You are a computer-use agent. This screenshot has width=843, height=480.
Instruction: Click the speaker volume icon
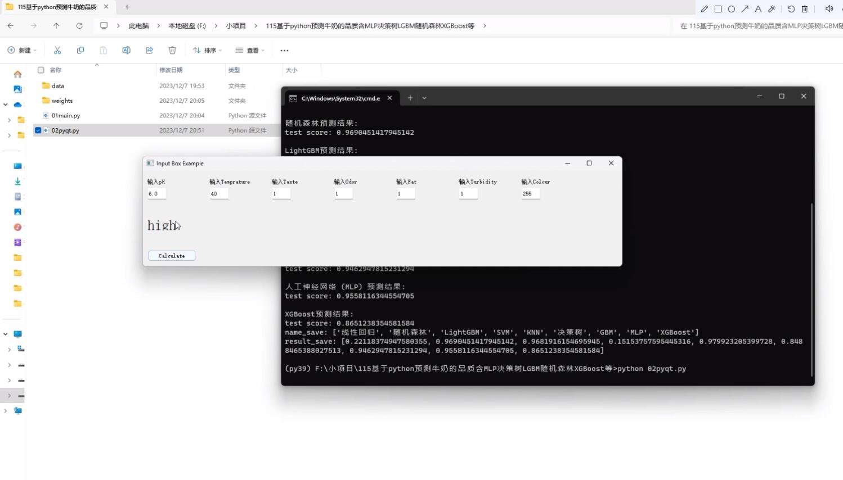pyautogui.click(x=829, y=8)
